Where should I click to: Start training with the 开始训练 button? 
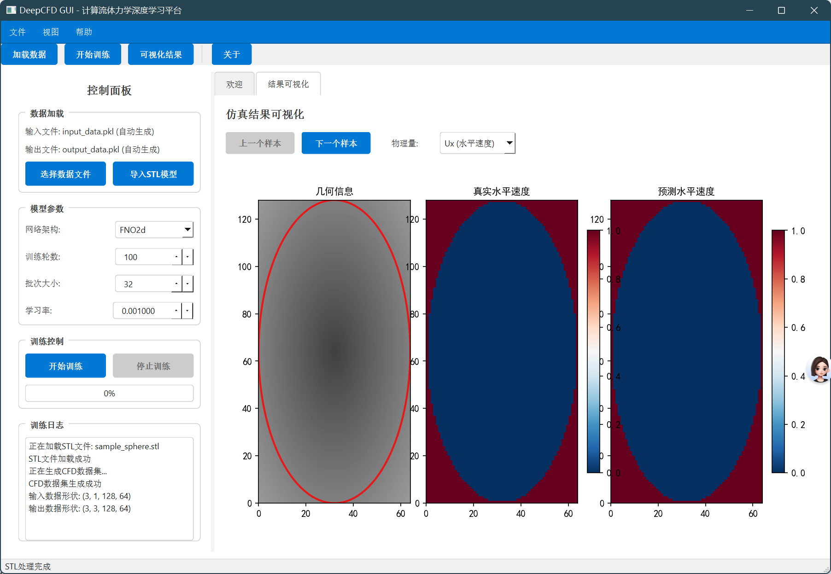(x=65, y=365)
